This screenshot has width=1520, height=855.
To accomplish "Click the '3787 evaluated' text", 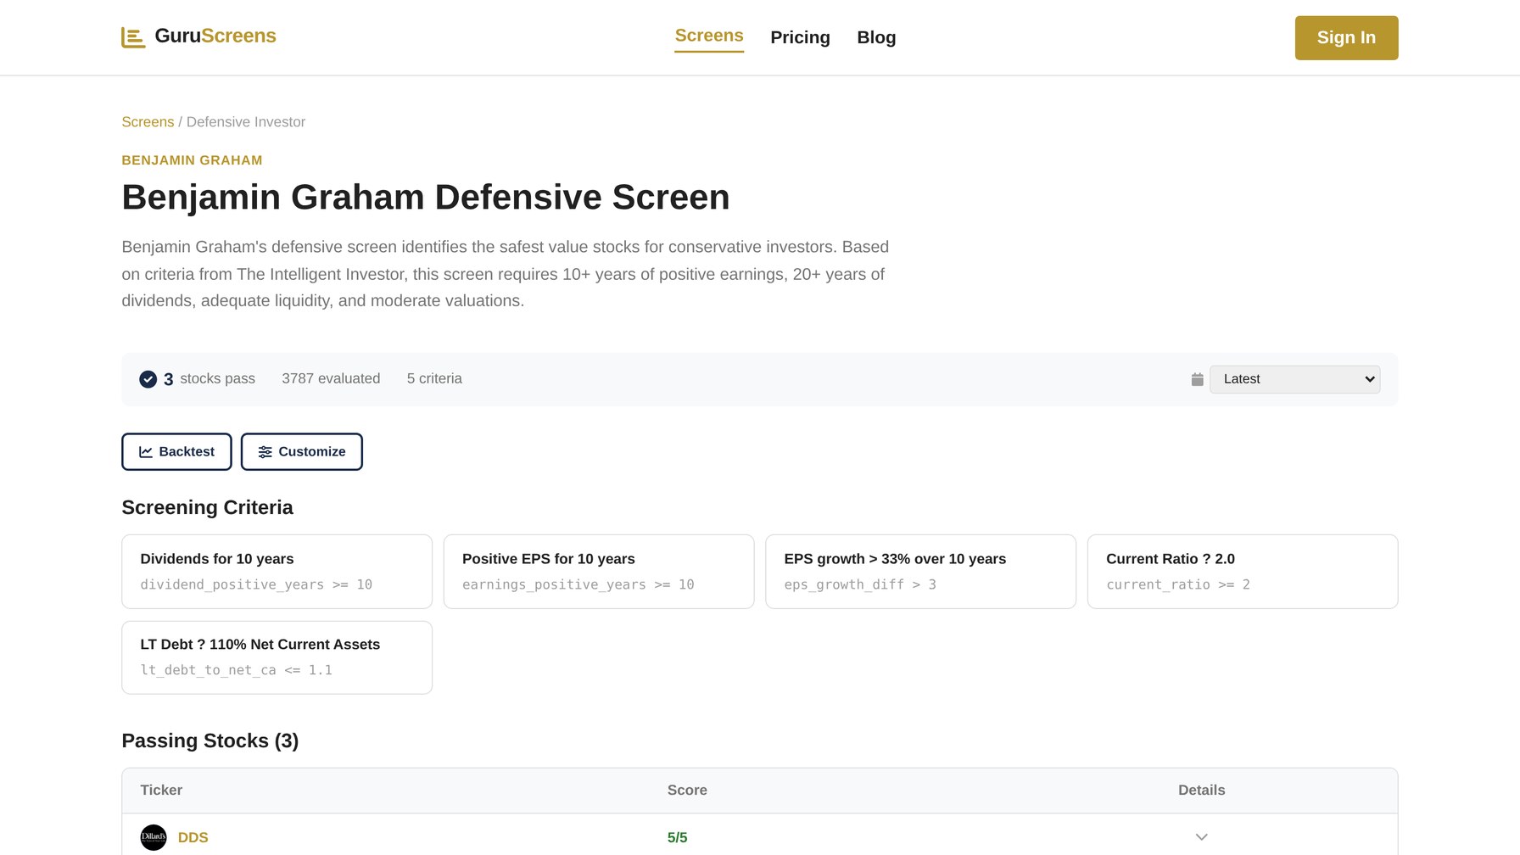I will coord(331,378).
